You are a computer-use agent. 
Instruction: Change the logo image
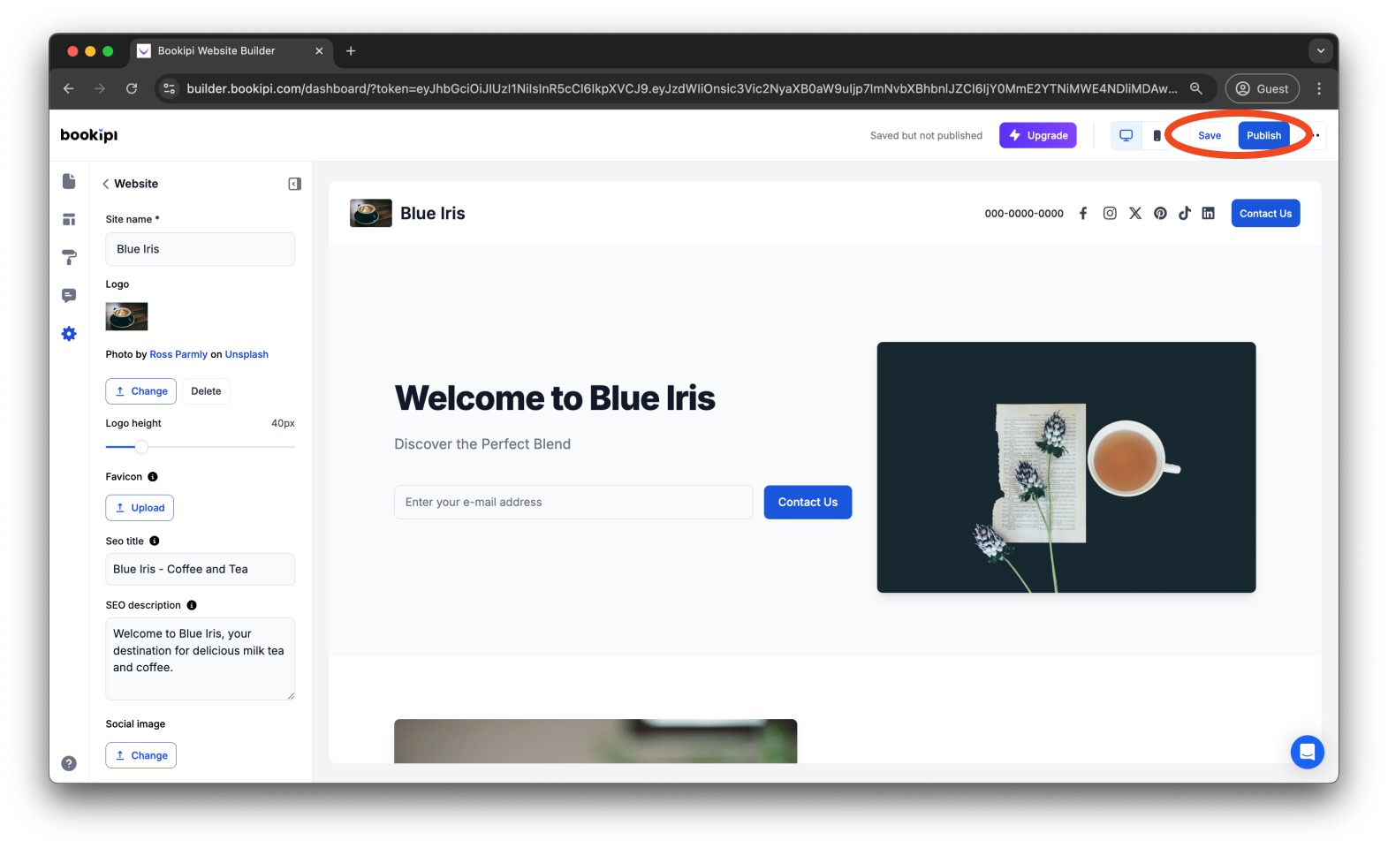point(141,391)
